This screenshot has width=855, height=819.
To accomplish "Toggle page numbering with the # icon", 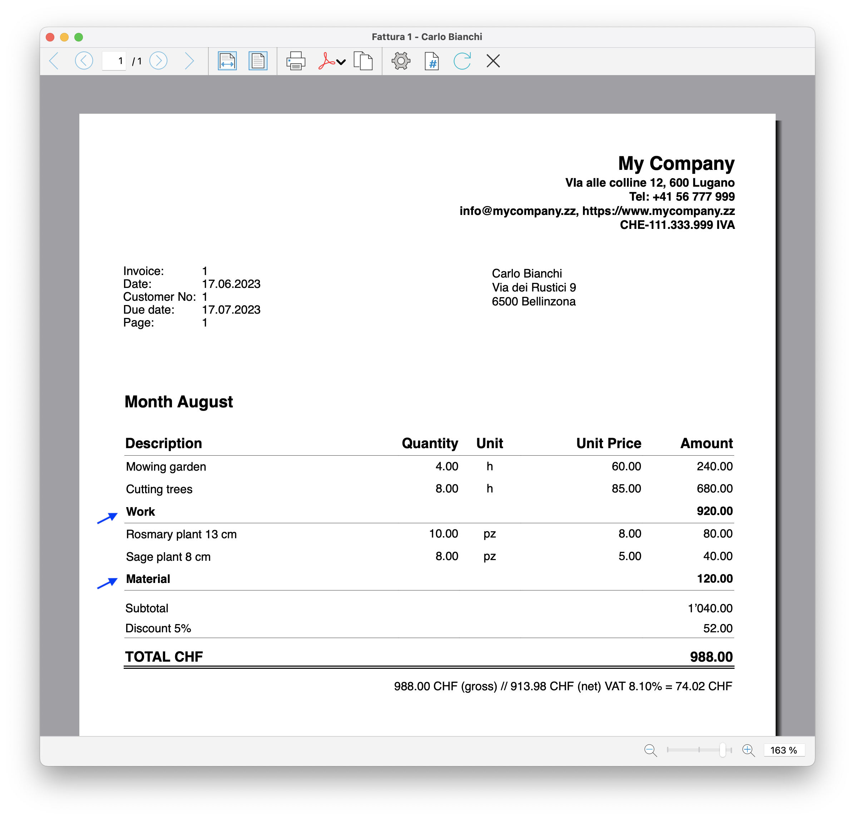I will (431, 61).
